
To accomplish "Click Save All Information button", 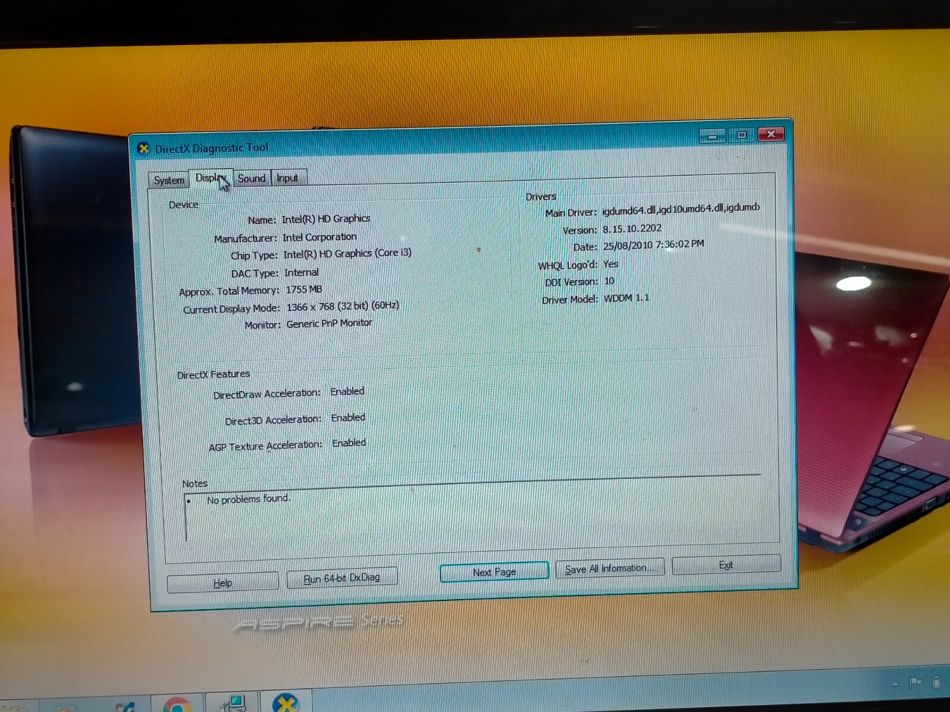I will [610, 568].
